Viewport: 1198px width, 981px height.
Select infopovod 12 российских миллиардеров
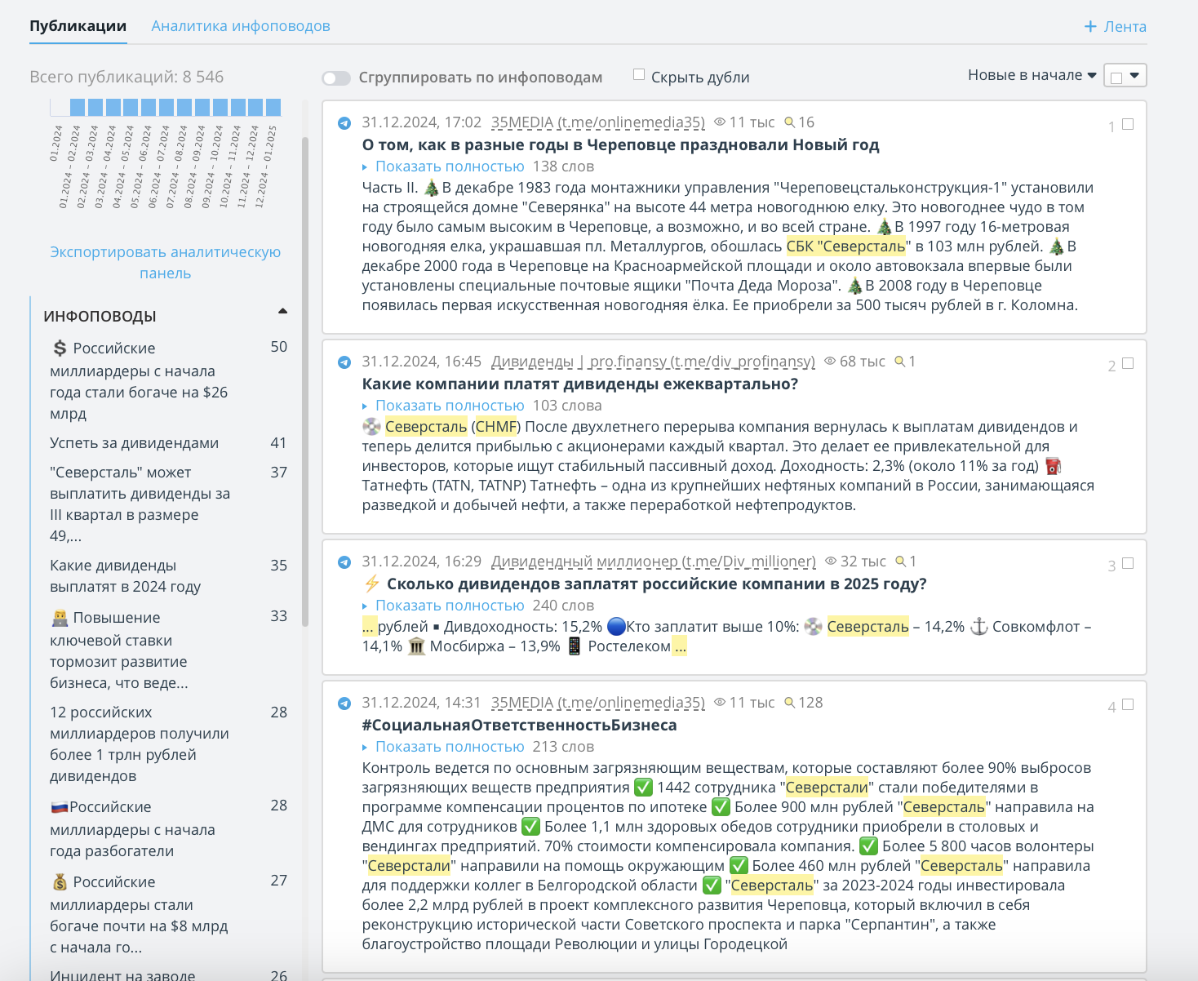click(140, 744)
